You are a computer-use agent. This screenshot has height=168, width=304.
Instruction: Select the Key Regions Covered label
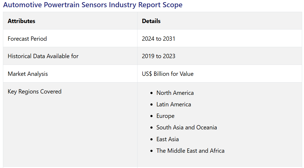35,91
